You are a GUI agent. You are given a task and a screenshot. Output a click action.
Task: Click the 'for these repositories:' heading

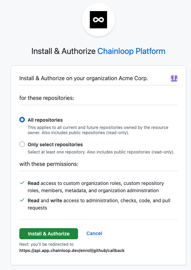point(47,98)
